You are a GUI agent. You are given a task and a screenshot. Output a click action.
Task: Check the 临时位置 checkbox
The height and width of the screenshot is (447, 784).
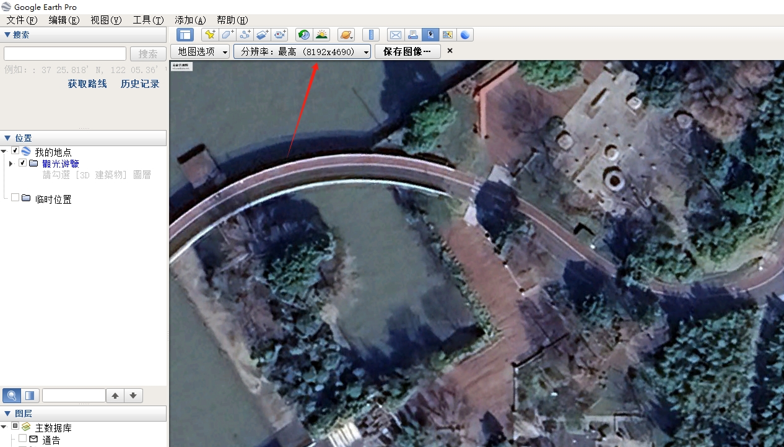(x=15, y=197)
